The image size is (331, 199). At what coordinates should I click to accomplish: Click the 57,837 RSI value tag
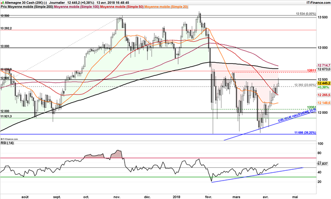click(x=323, y=164)
